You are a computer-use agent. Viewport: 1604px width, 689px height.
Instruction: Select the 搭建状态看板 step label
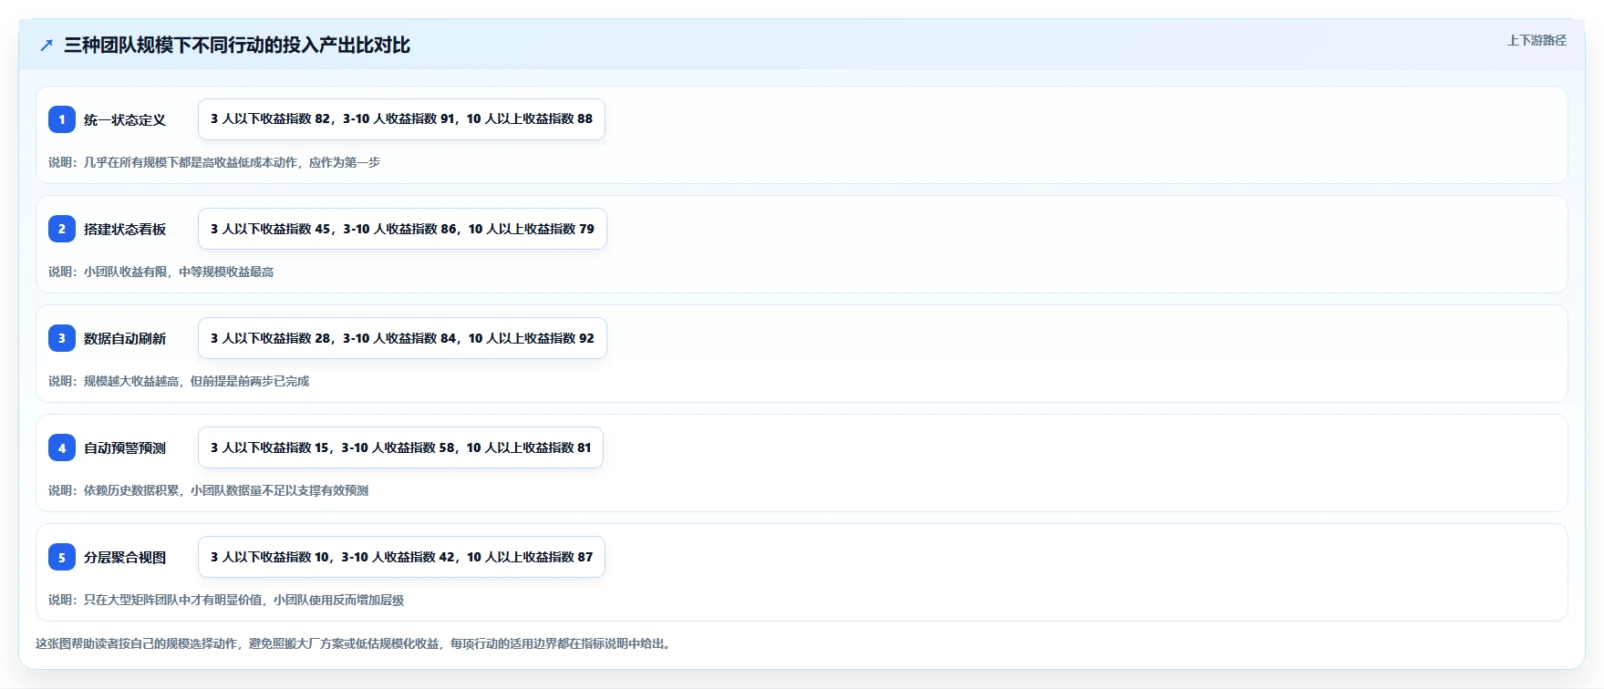pos(125,229)
